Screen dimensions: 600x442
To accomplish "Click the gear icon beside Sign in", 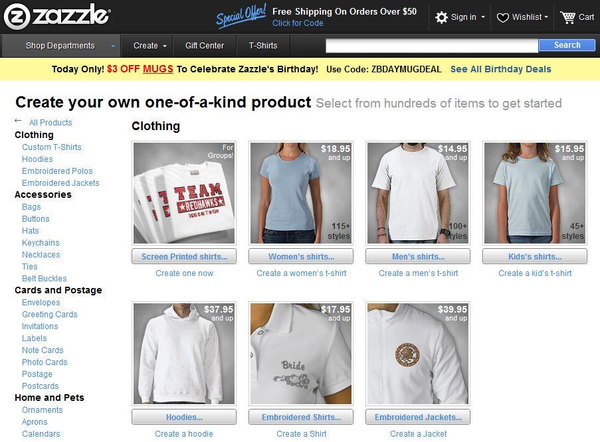I will point(442,17).
